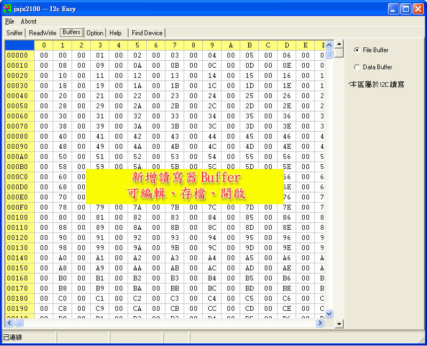The image size is (427, 346).
Task: Click the grid's scroll up arrow
Action: click(329, 45)
